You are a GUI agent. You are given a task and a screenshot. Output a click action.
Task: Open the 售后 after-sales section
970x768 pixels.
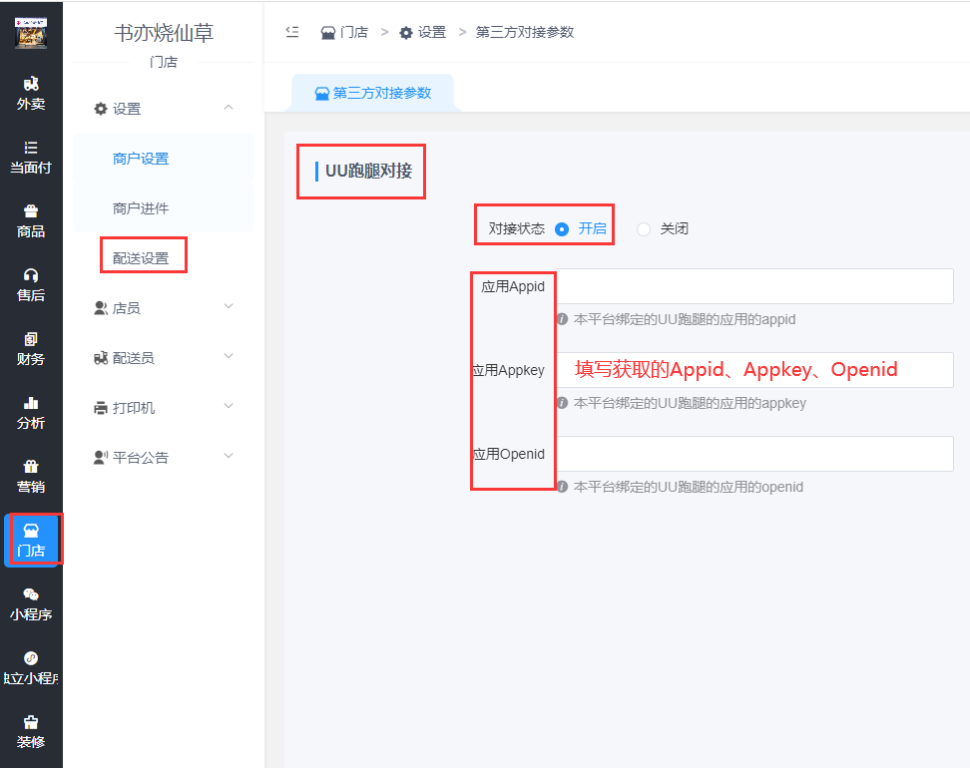[x=31, y=285]
